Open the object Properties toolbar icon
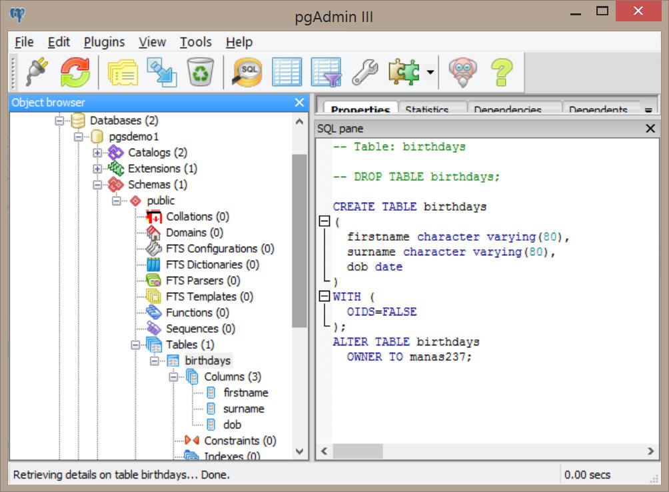 123,72
